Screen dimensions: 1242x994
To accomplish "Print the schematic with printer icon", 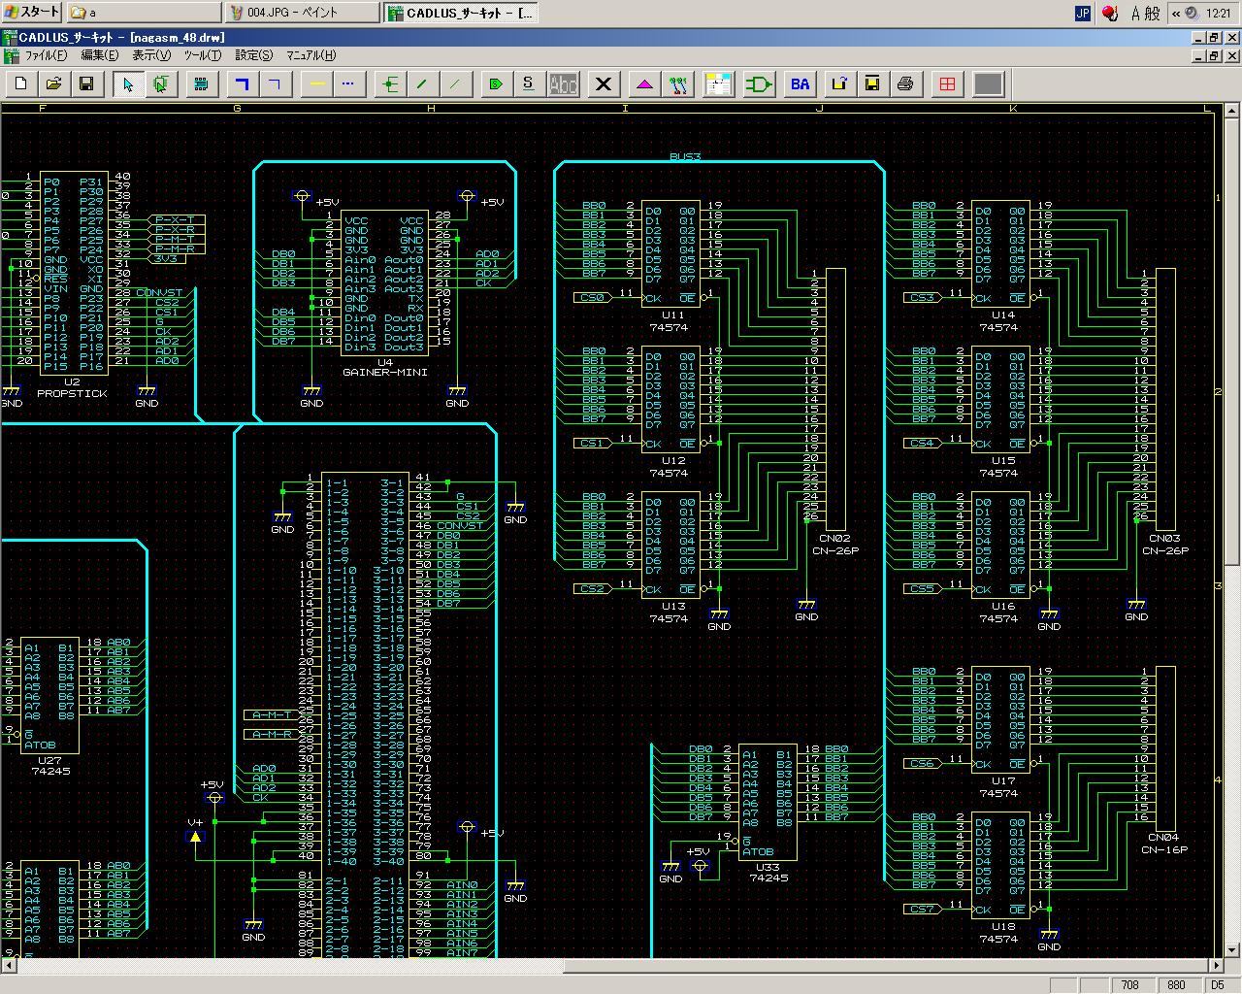I will tap(905, 84).
